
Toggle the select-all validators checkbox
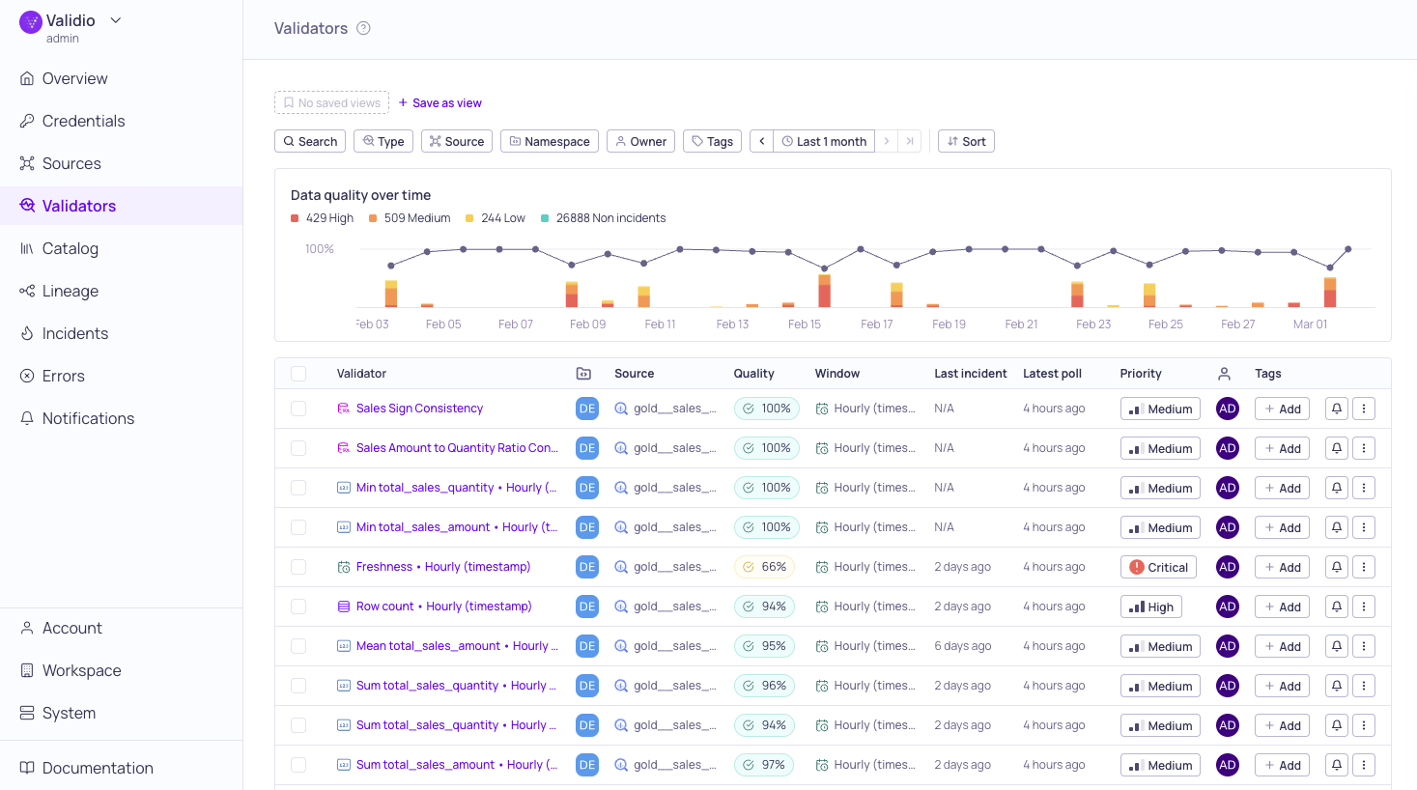click(x=298, y=374)
